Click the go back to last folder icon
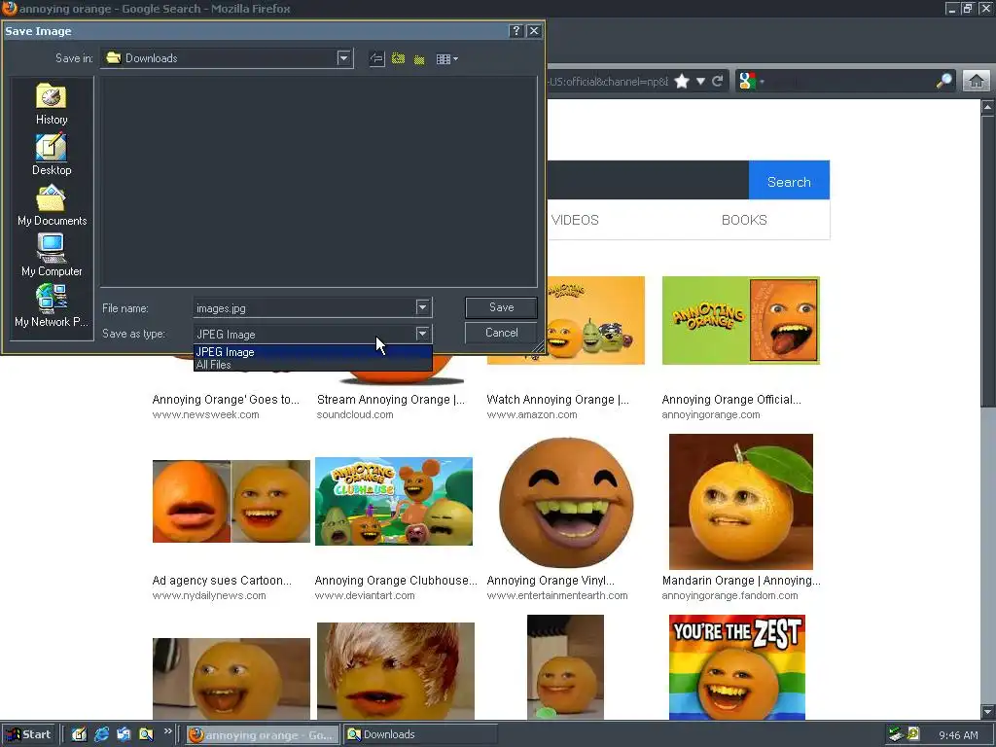996x747 pixels. tap(376, 58)
